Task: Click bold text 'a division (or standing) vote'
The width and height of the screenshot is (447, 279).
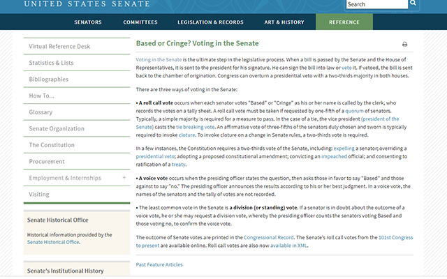Action: coord(263,208)
